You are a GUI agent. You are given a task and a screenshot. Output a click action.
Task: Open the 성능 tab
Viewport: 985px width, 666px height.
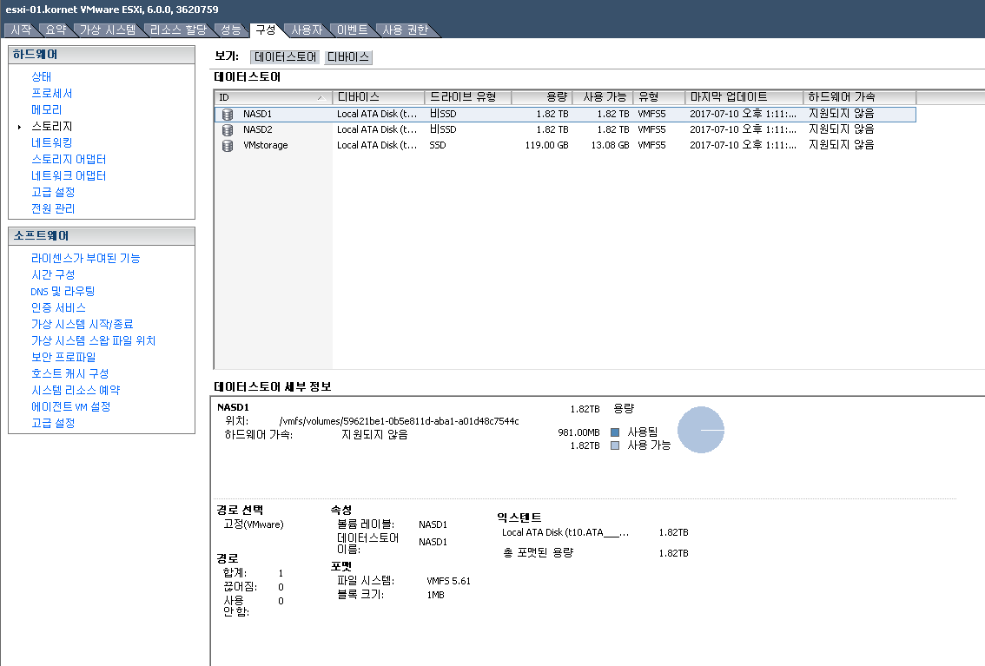tap(231, 30)
